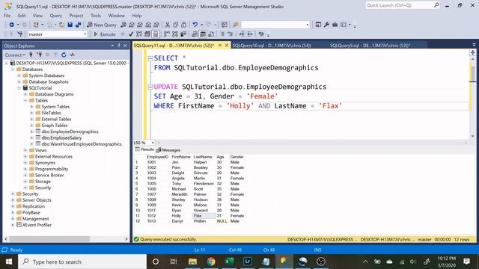Switch to the SQLQuery10.sql tab
Viewport: 479px width, 269px height.
pos(272,46)
